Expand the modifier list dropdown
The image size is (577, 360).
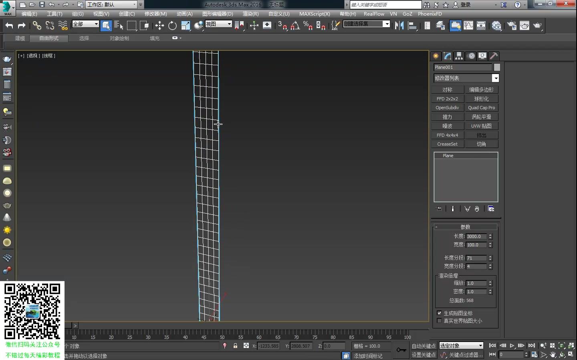tap(496, 78)
